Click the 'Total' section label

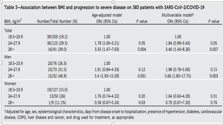point(8,31)
